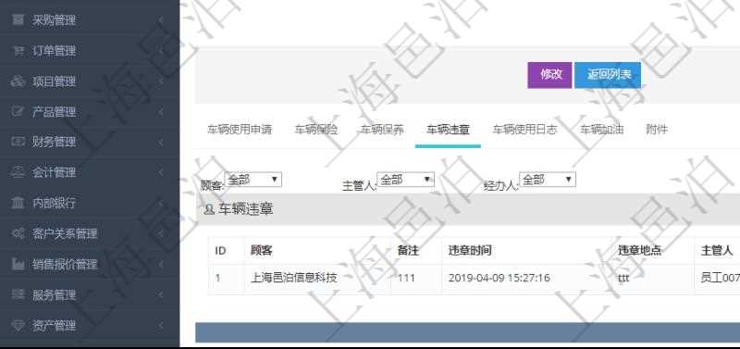This screenshot has width=740, height=349.
Task: Click the 销售报价管理 chart icon
Action: pyautogui.click(x=18, y=264)
